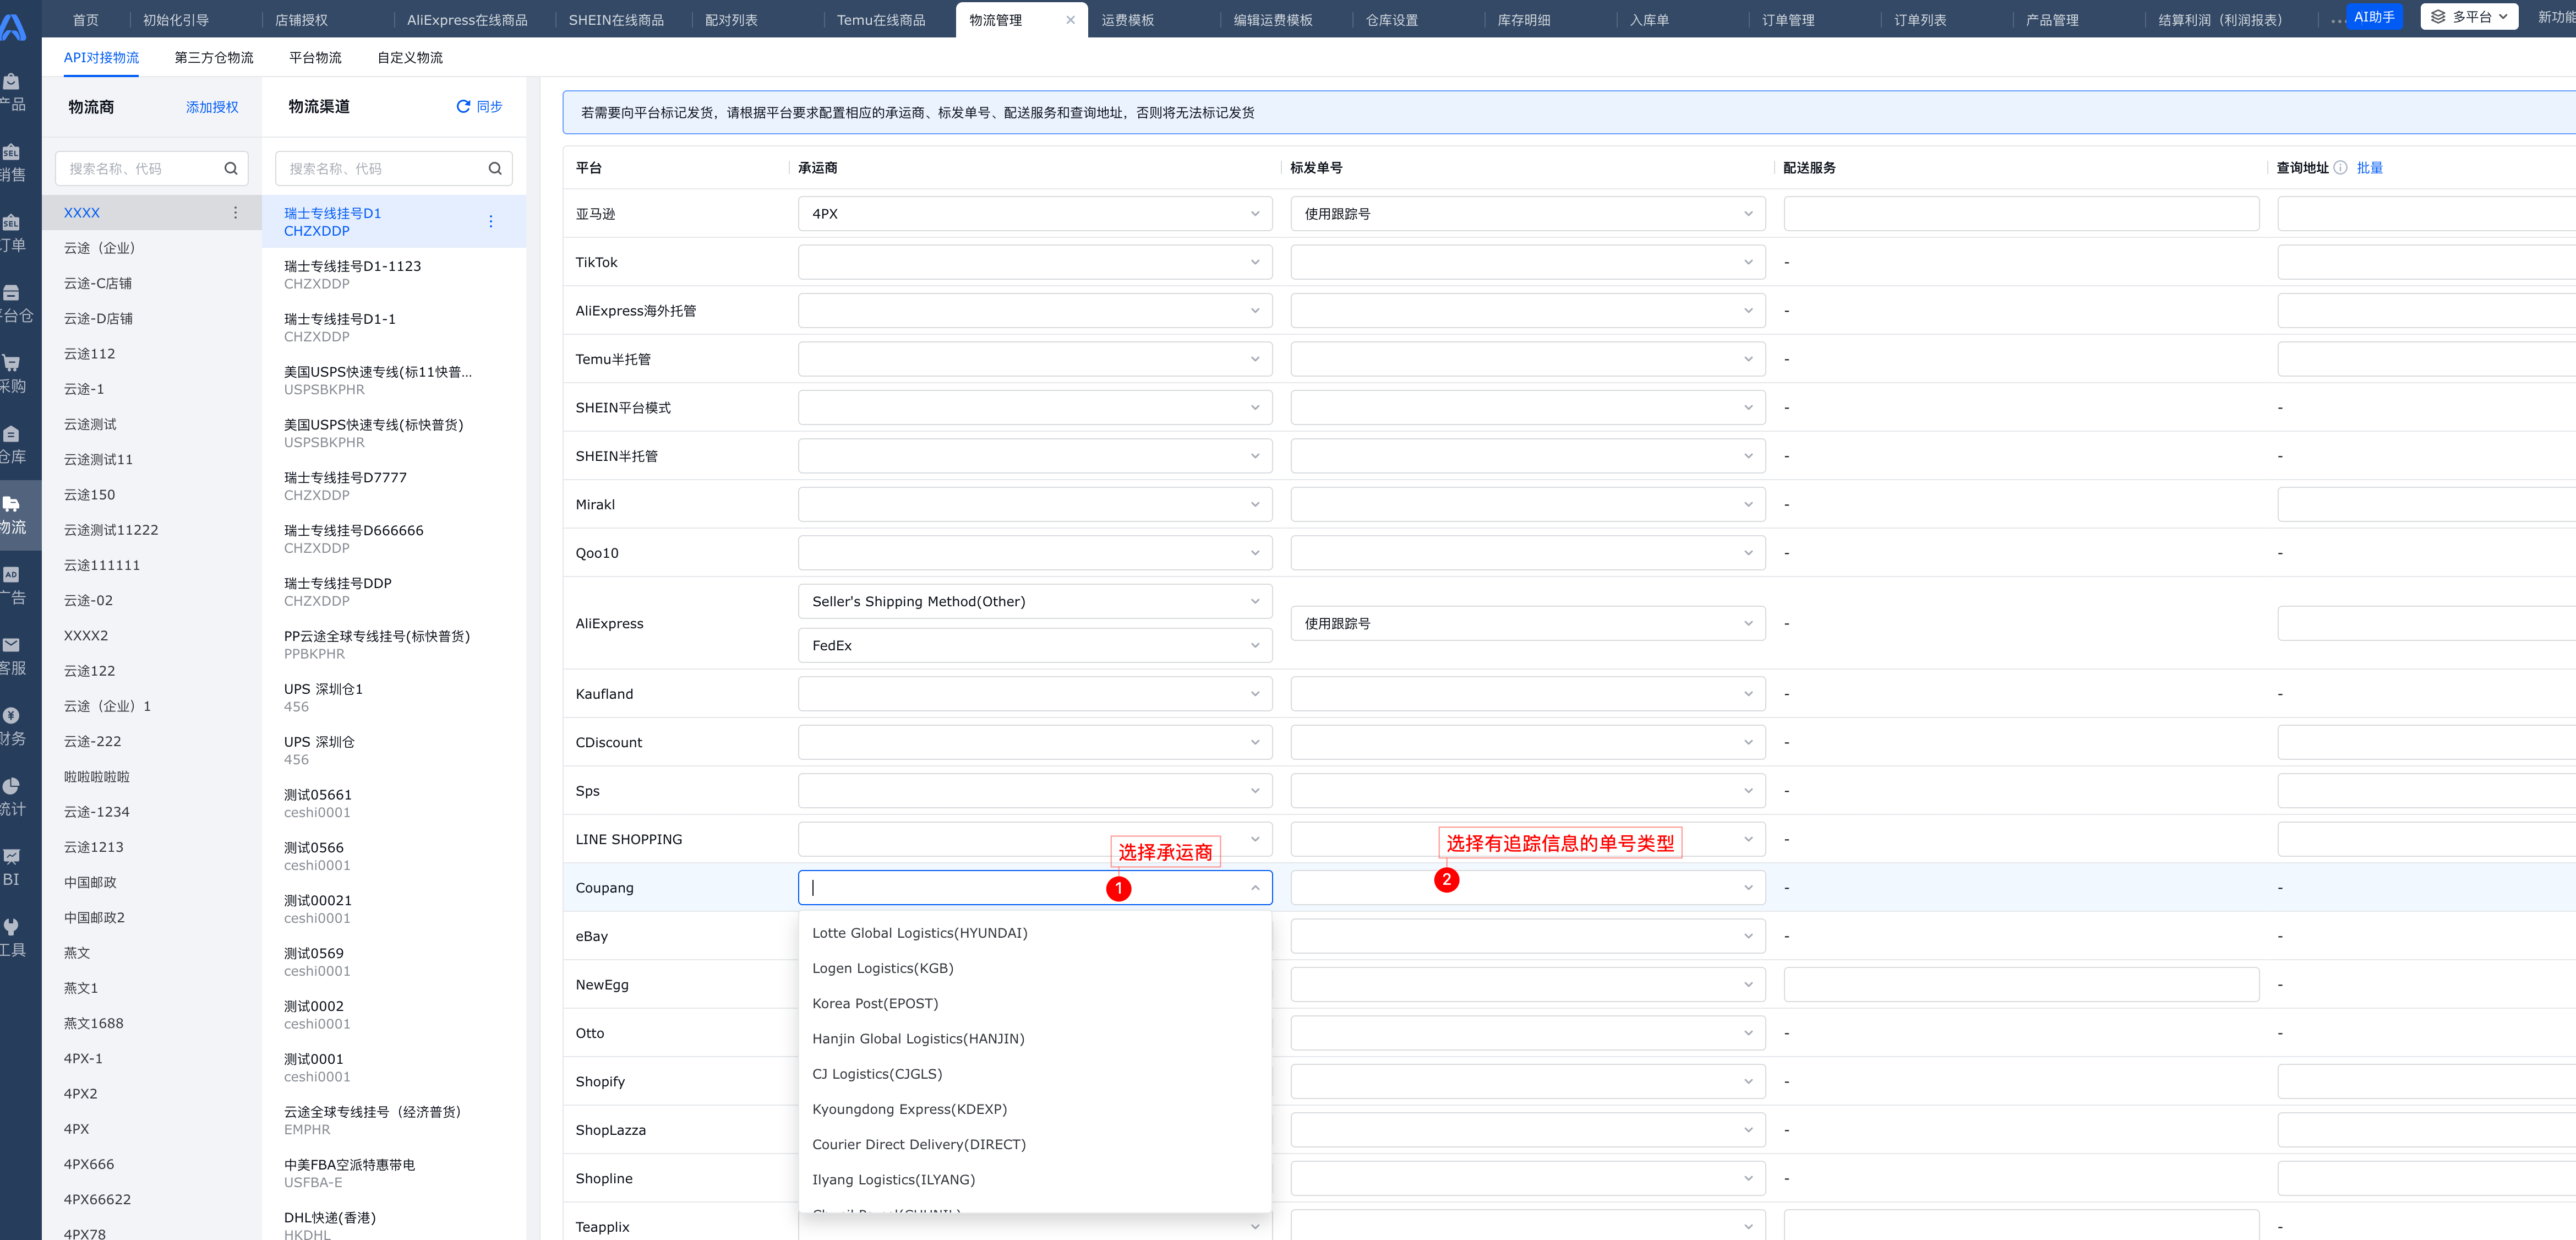Image resolution: width=2576 pixels, height=1240 pixels.
Task: Open the ellipsis more-tabs button
Action: 2337,20
